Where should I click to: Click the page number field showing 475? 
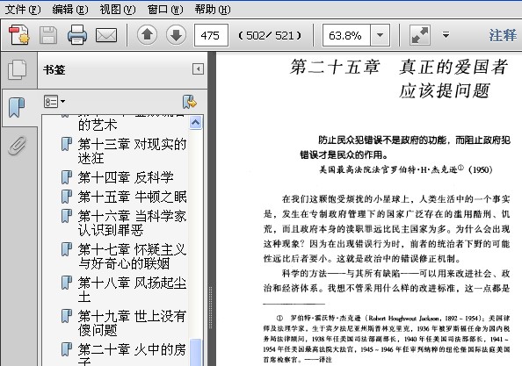tap(211, 35)
